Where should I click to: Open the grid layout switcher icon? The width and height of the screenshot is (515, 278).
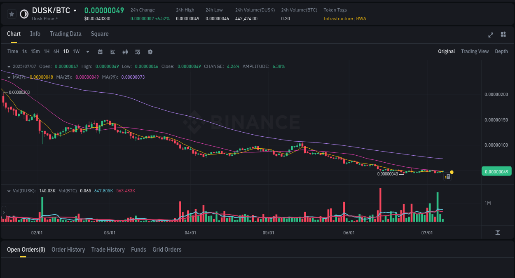(x=503, y=35)
